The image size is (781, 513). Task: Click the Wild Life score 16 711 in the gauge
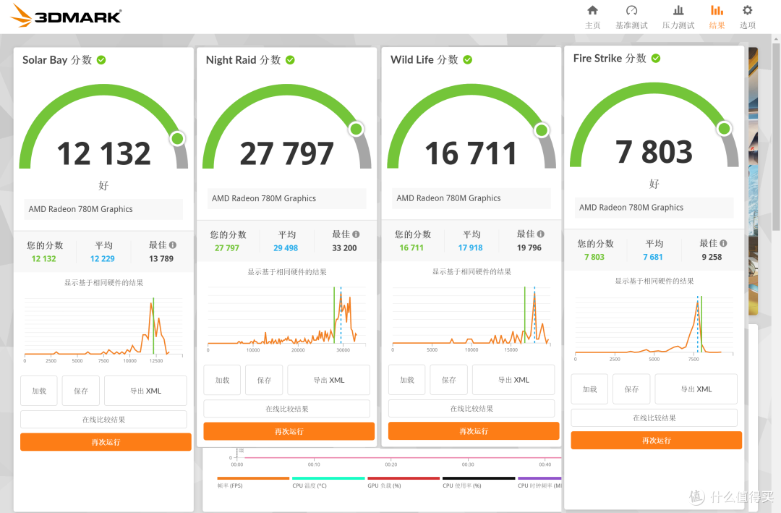[471, 153]
